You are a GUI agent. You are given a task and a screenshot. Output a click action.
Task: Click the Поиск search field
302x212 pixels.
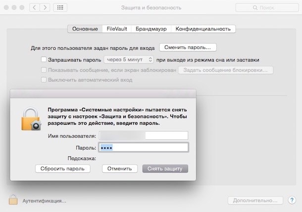(267, 7)
